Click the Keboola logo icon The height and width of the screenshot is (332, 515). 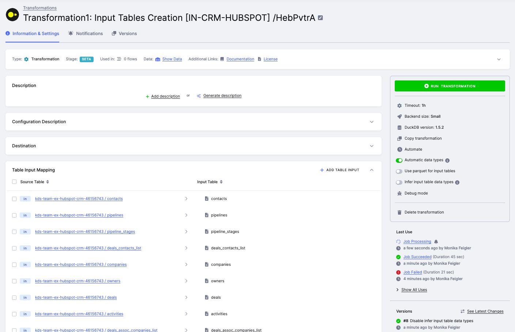(x=12, y=15)
